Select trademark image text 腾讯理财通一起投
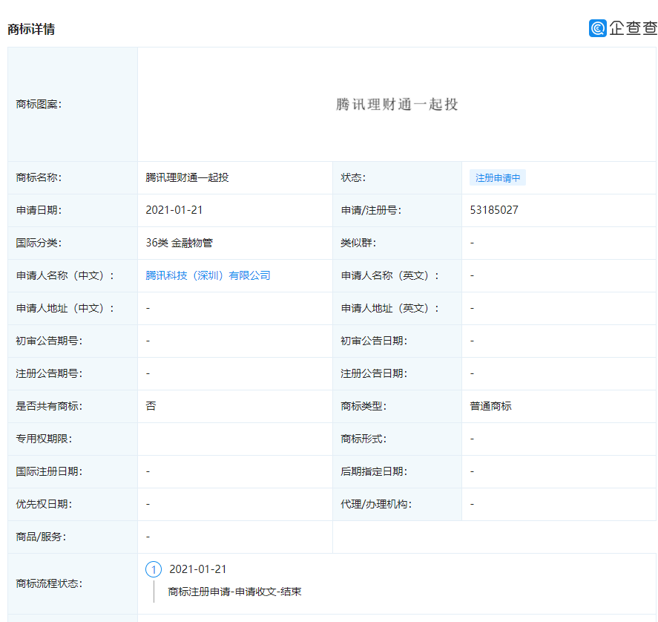 397,104
